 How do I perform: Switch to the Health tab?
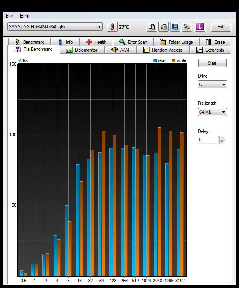[x=96, y=42]
